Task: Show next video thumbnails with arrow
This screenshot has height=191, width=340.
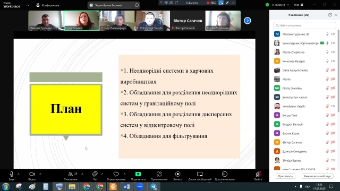Action: pyautogui.click(x=248, y=21)
